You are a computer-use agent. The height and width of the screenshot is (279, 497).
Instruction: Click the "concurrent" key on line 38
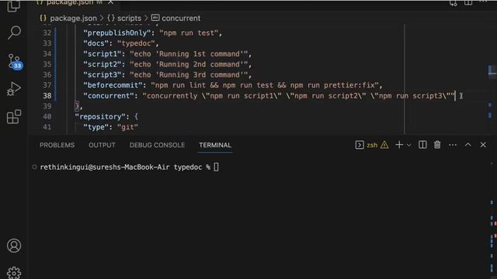109,95
